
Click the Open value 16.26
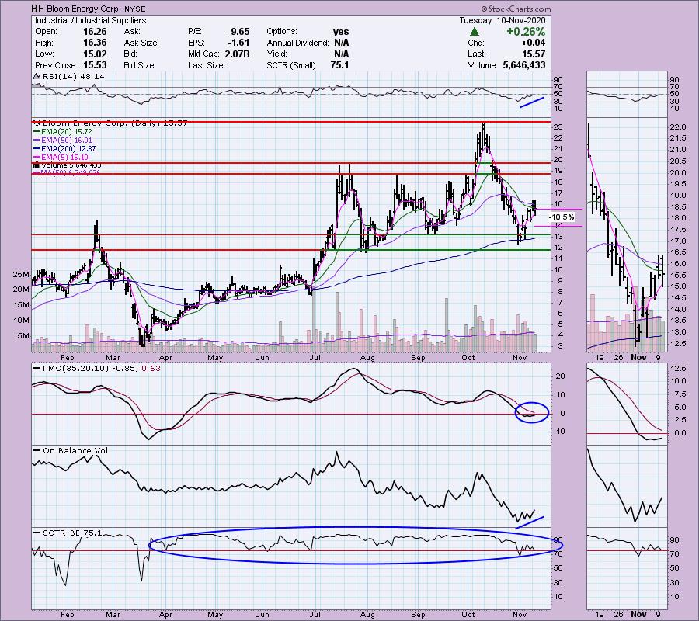coord(95,32)
